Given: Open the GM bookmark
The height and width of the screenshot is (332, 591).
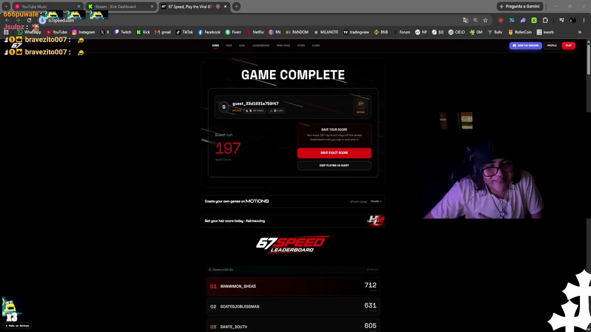Looking at the screenshot, I should (x=476, y=32).
